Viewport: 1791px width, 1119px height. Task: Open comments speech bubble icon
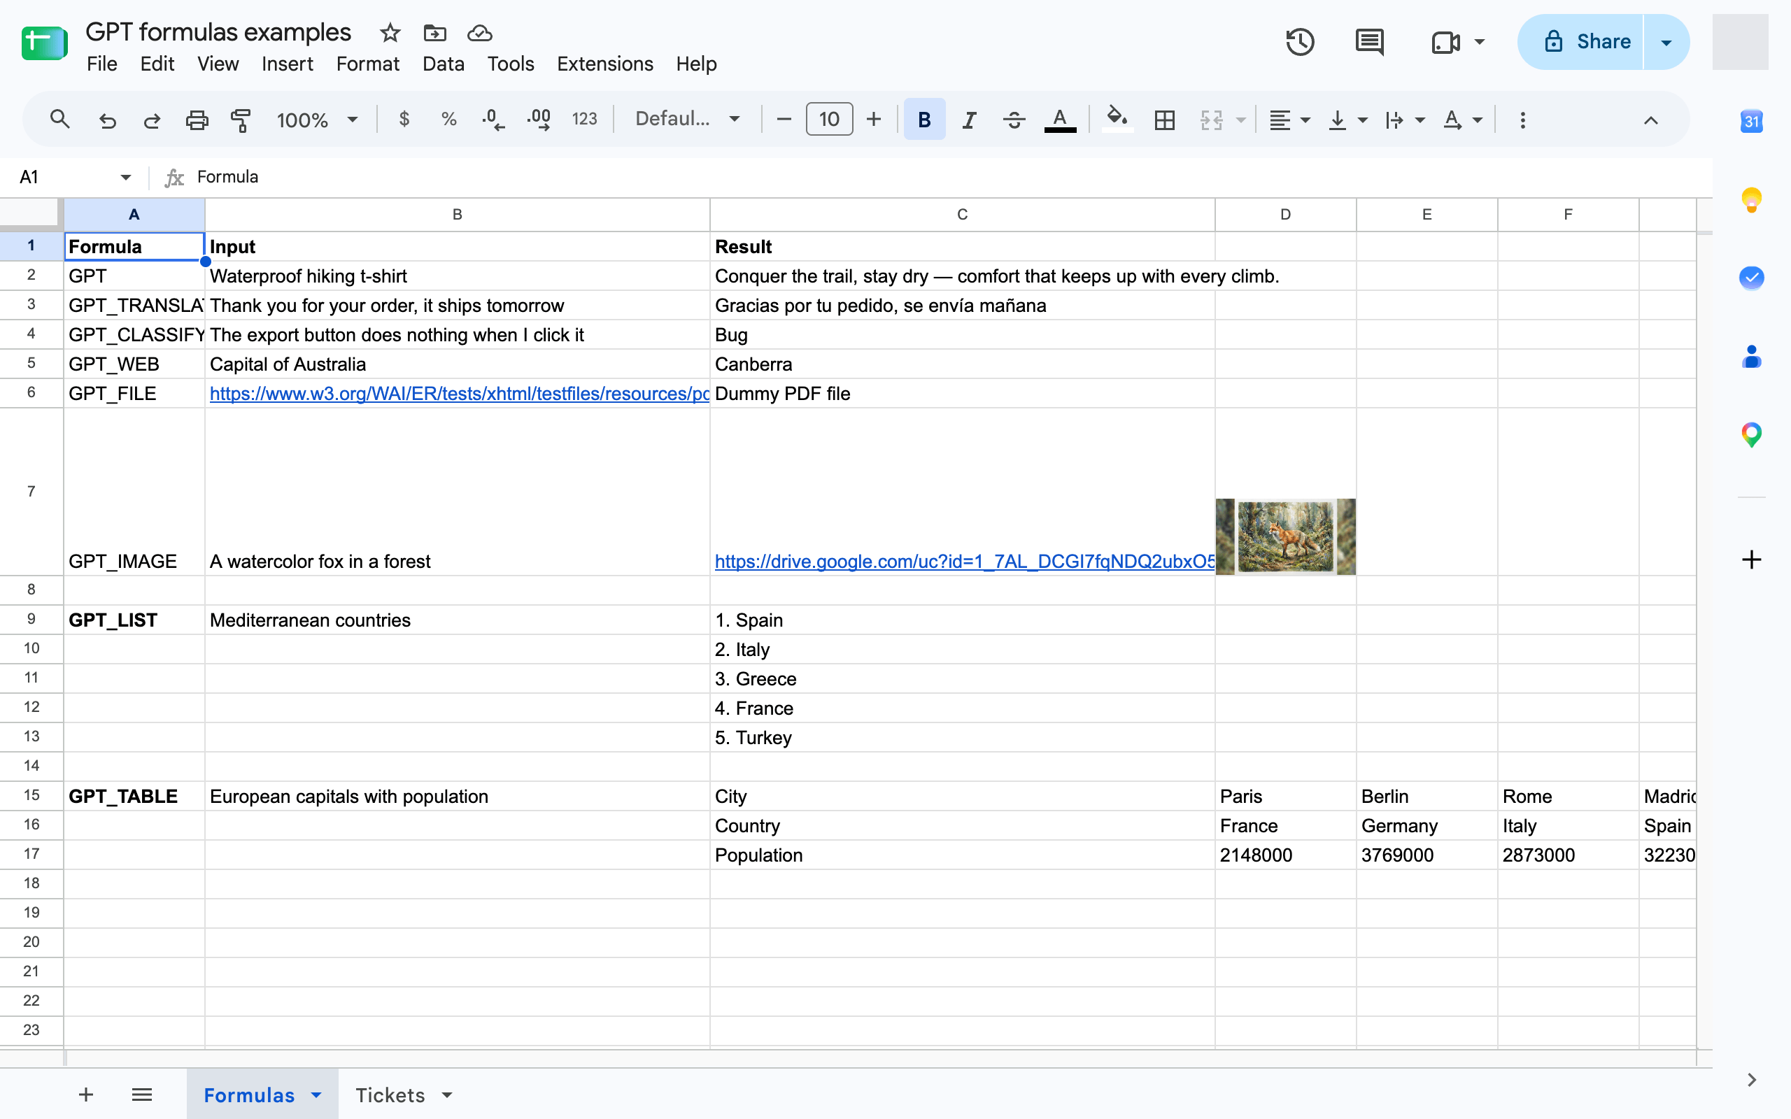[1370, 41]
